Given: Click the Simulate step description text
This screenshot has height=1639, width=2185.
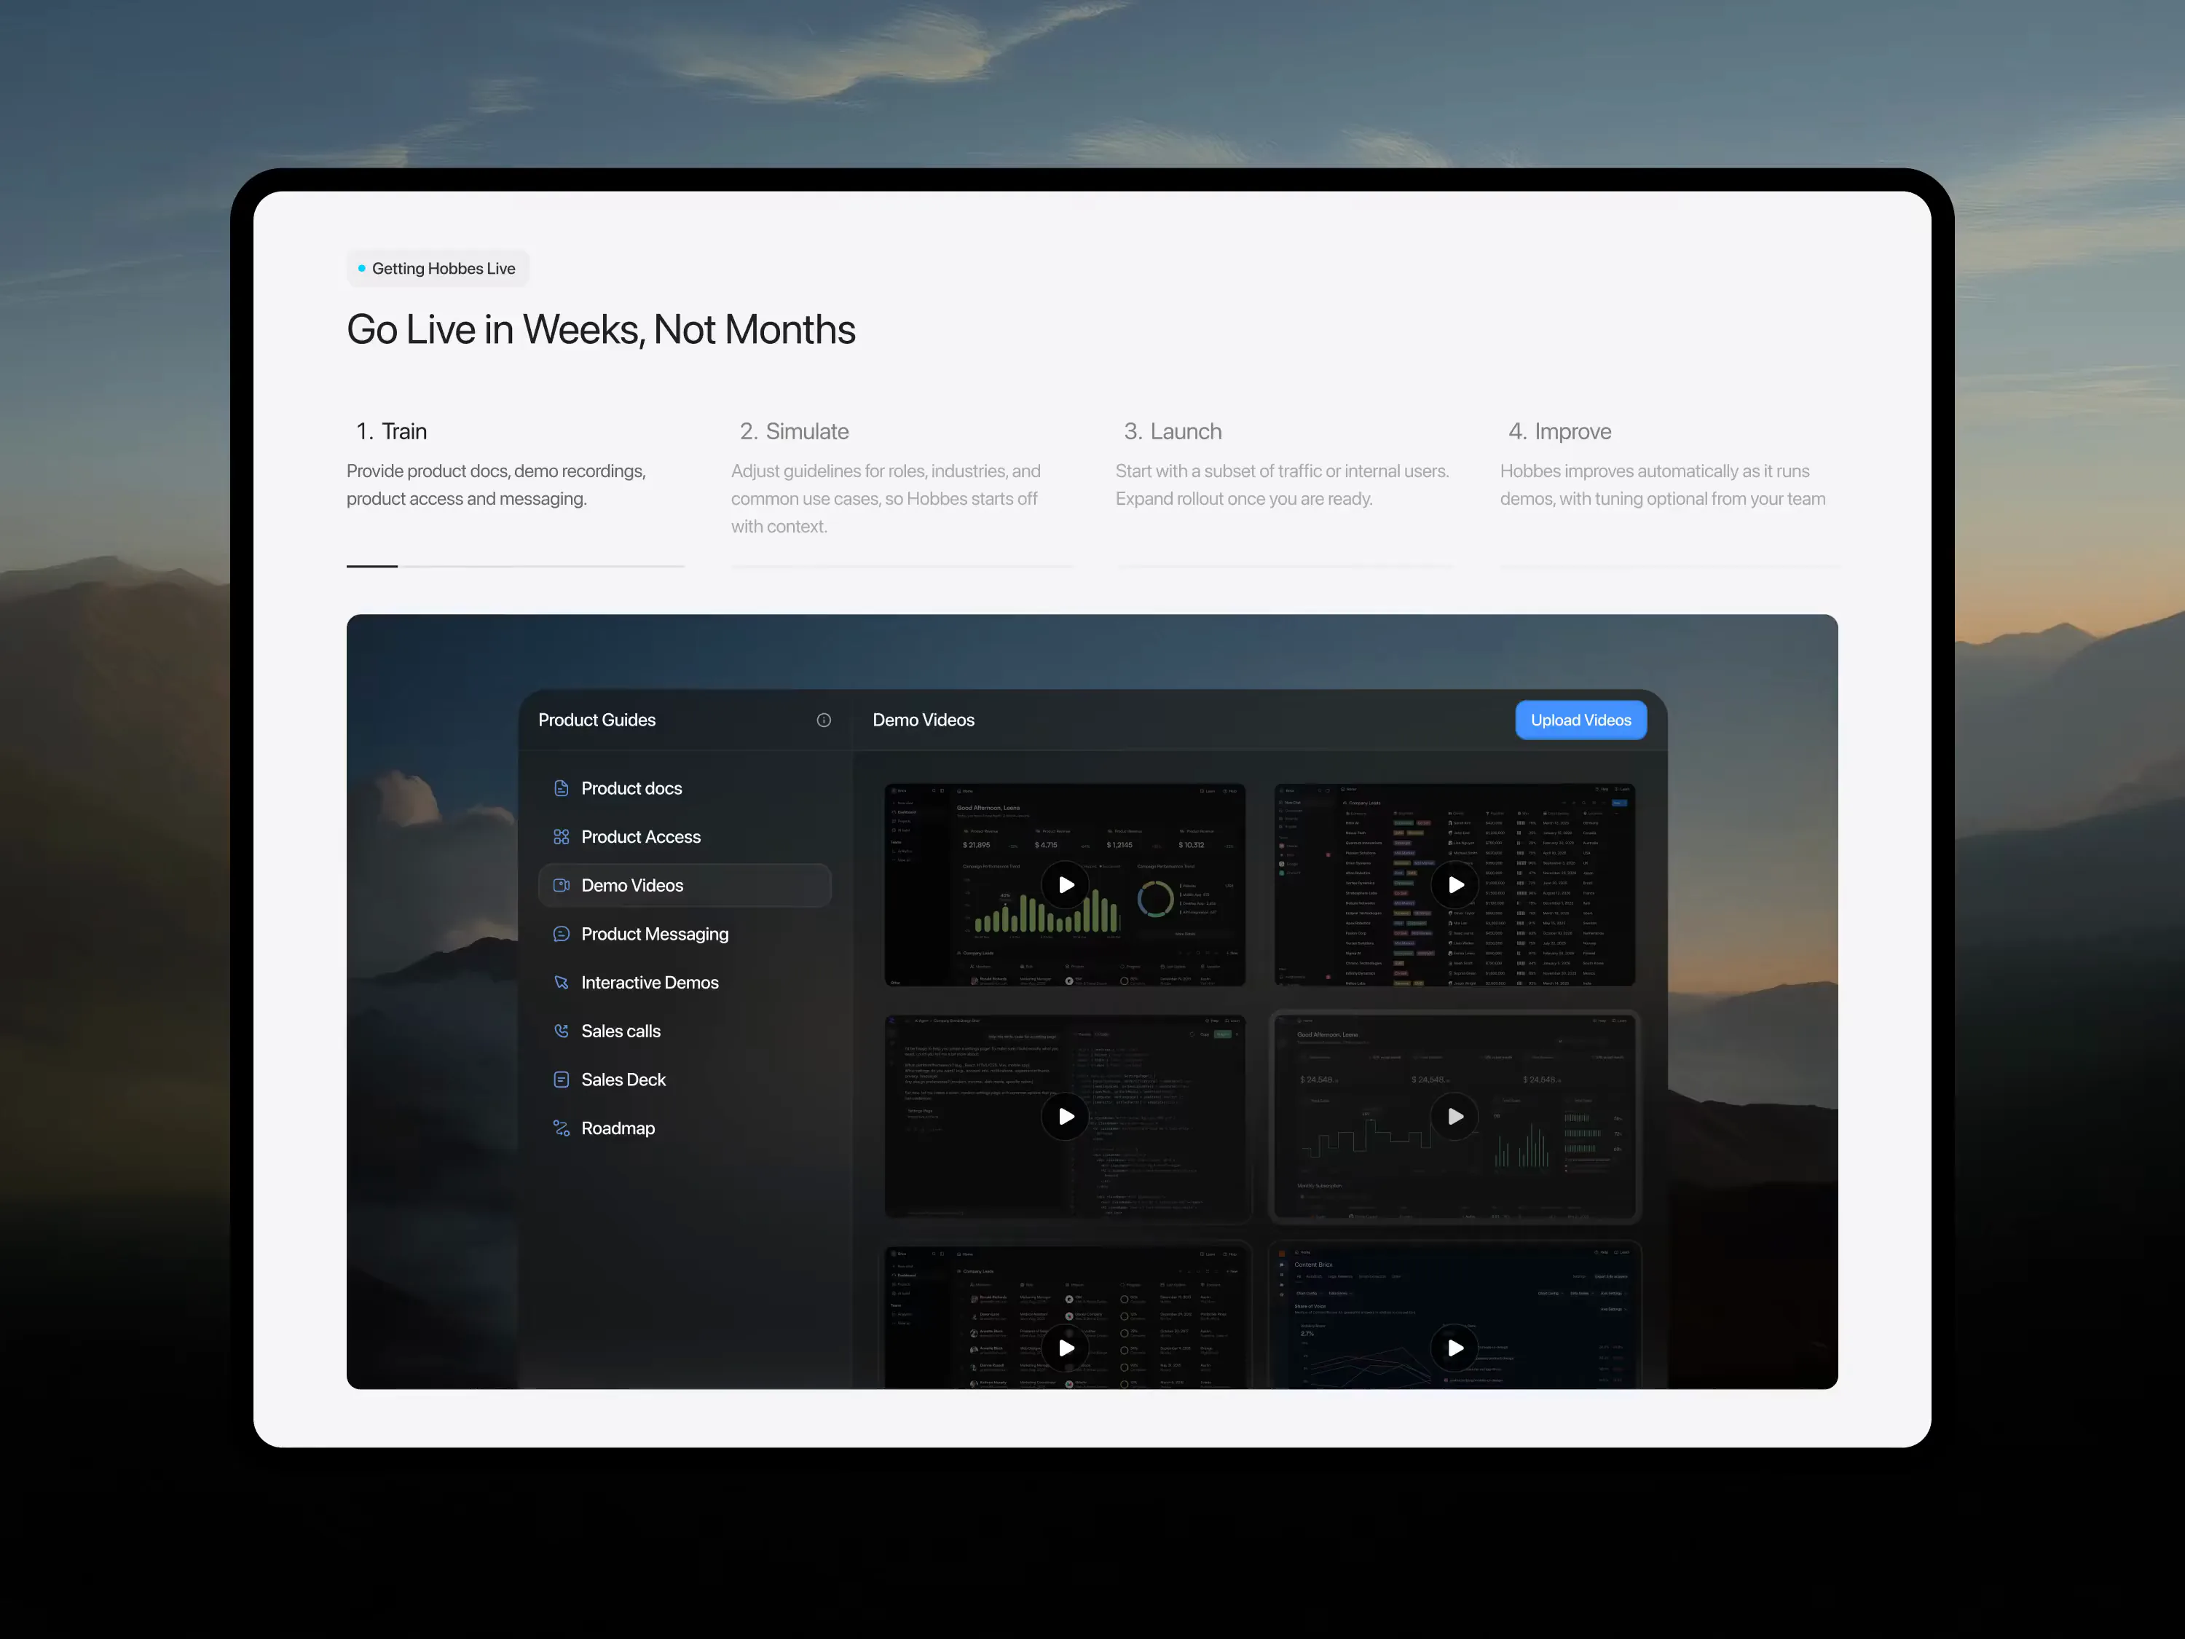Looking at the screenshot, I should 886,499.
